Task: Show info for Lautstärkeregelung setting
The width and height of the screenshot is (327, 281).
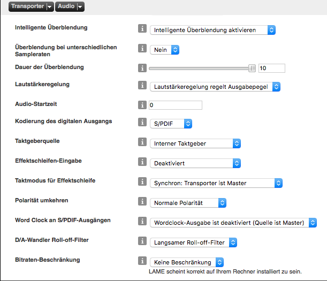Action: tap(142, 85)
